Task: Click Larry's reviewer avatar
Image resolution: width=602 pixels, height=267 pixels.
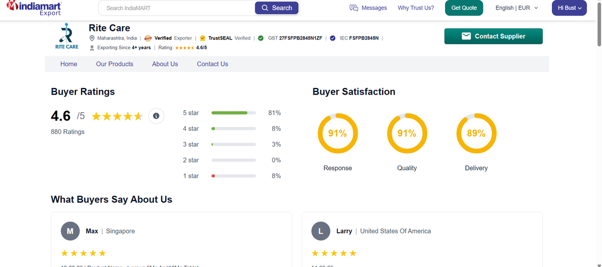Action: 321,231
